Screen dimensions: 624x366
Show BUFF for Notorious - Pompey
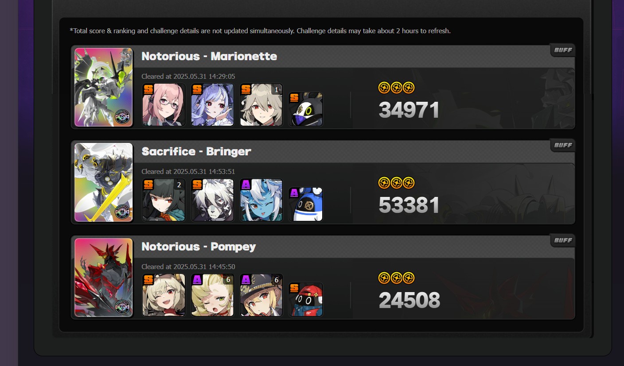(x=563, y=240)
